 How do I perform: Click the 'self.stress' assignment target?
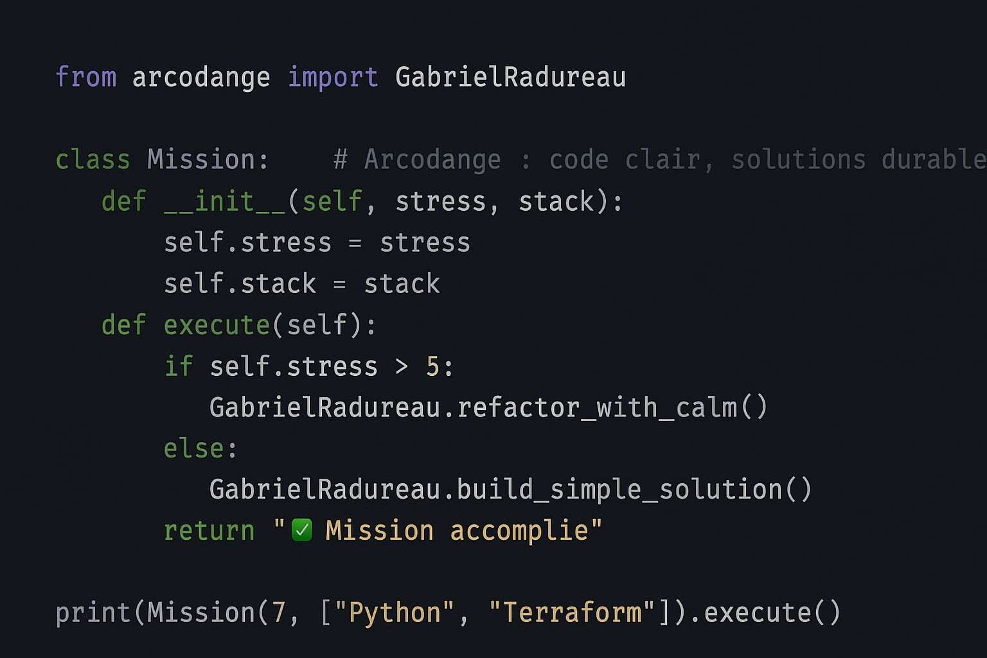[247, 243]
